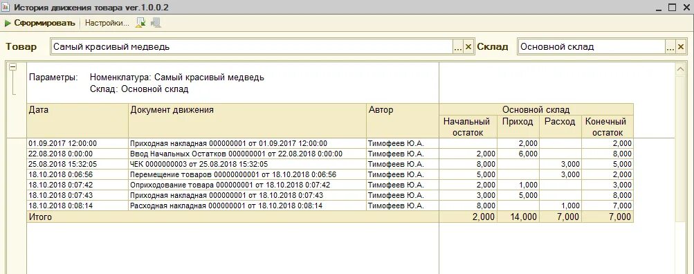Clear the Товар field with X
The height and width of the screenshot is (274, 694).
(x=468, y=47)
